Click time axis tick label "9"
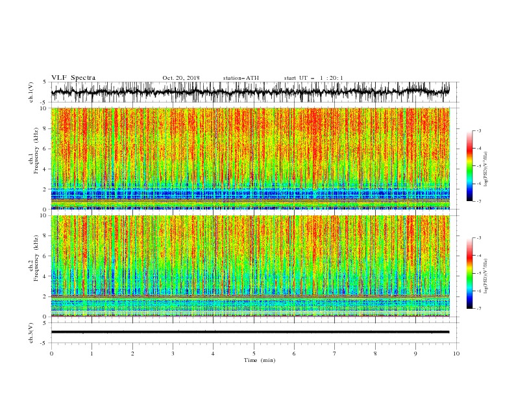The height and width of the screenshot is (397, 514). 415,354
